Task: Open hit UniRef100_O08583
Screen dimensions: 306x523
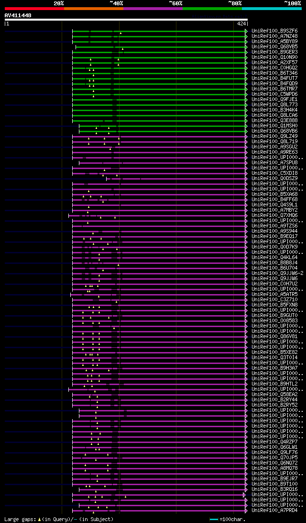Action: 275,320
